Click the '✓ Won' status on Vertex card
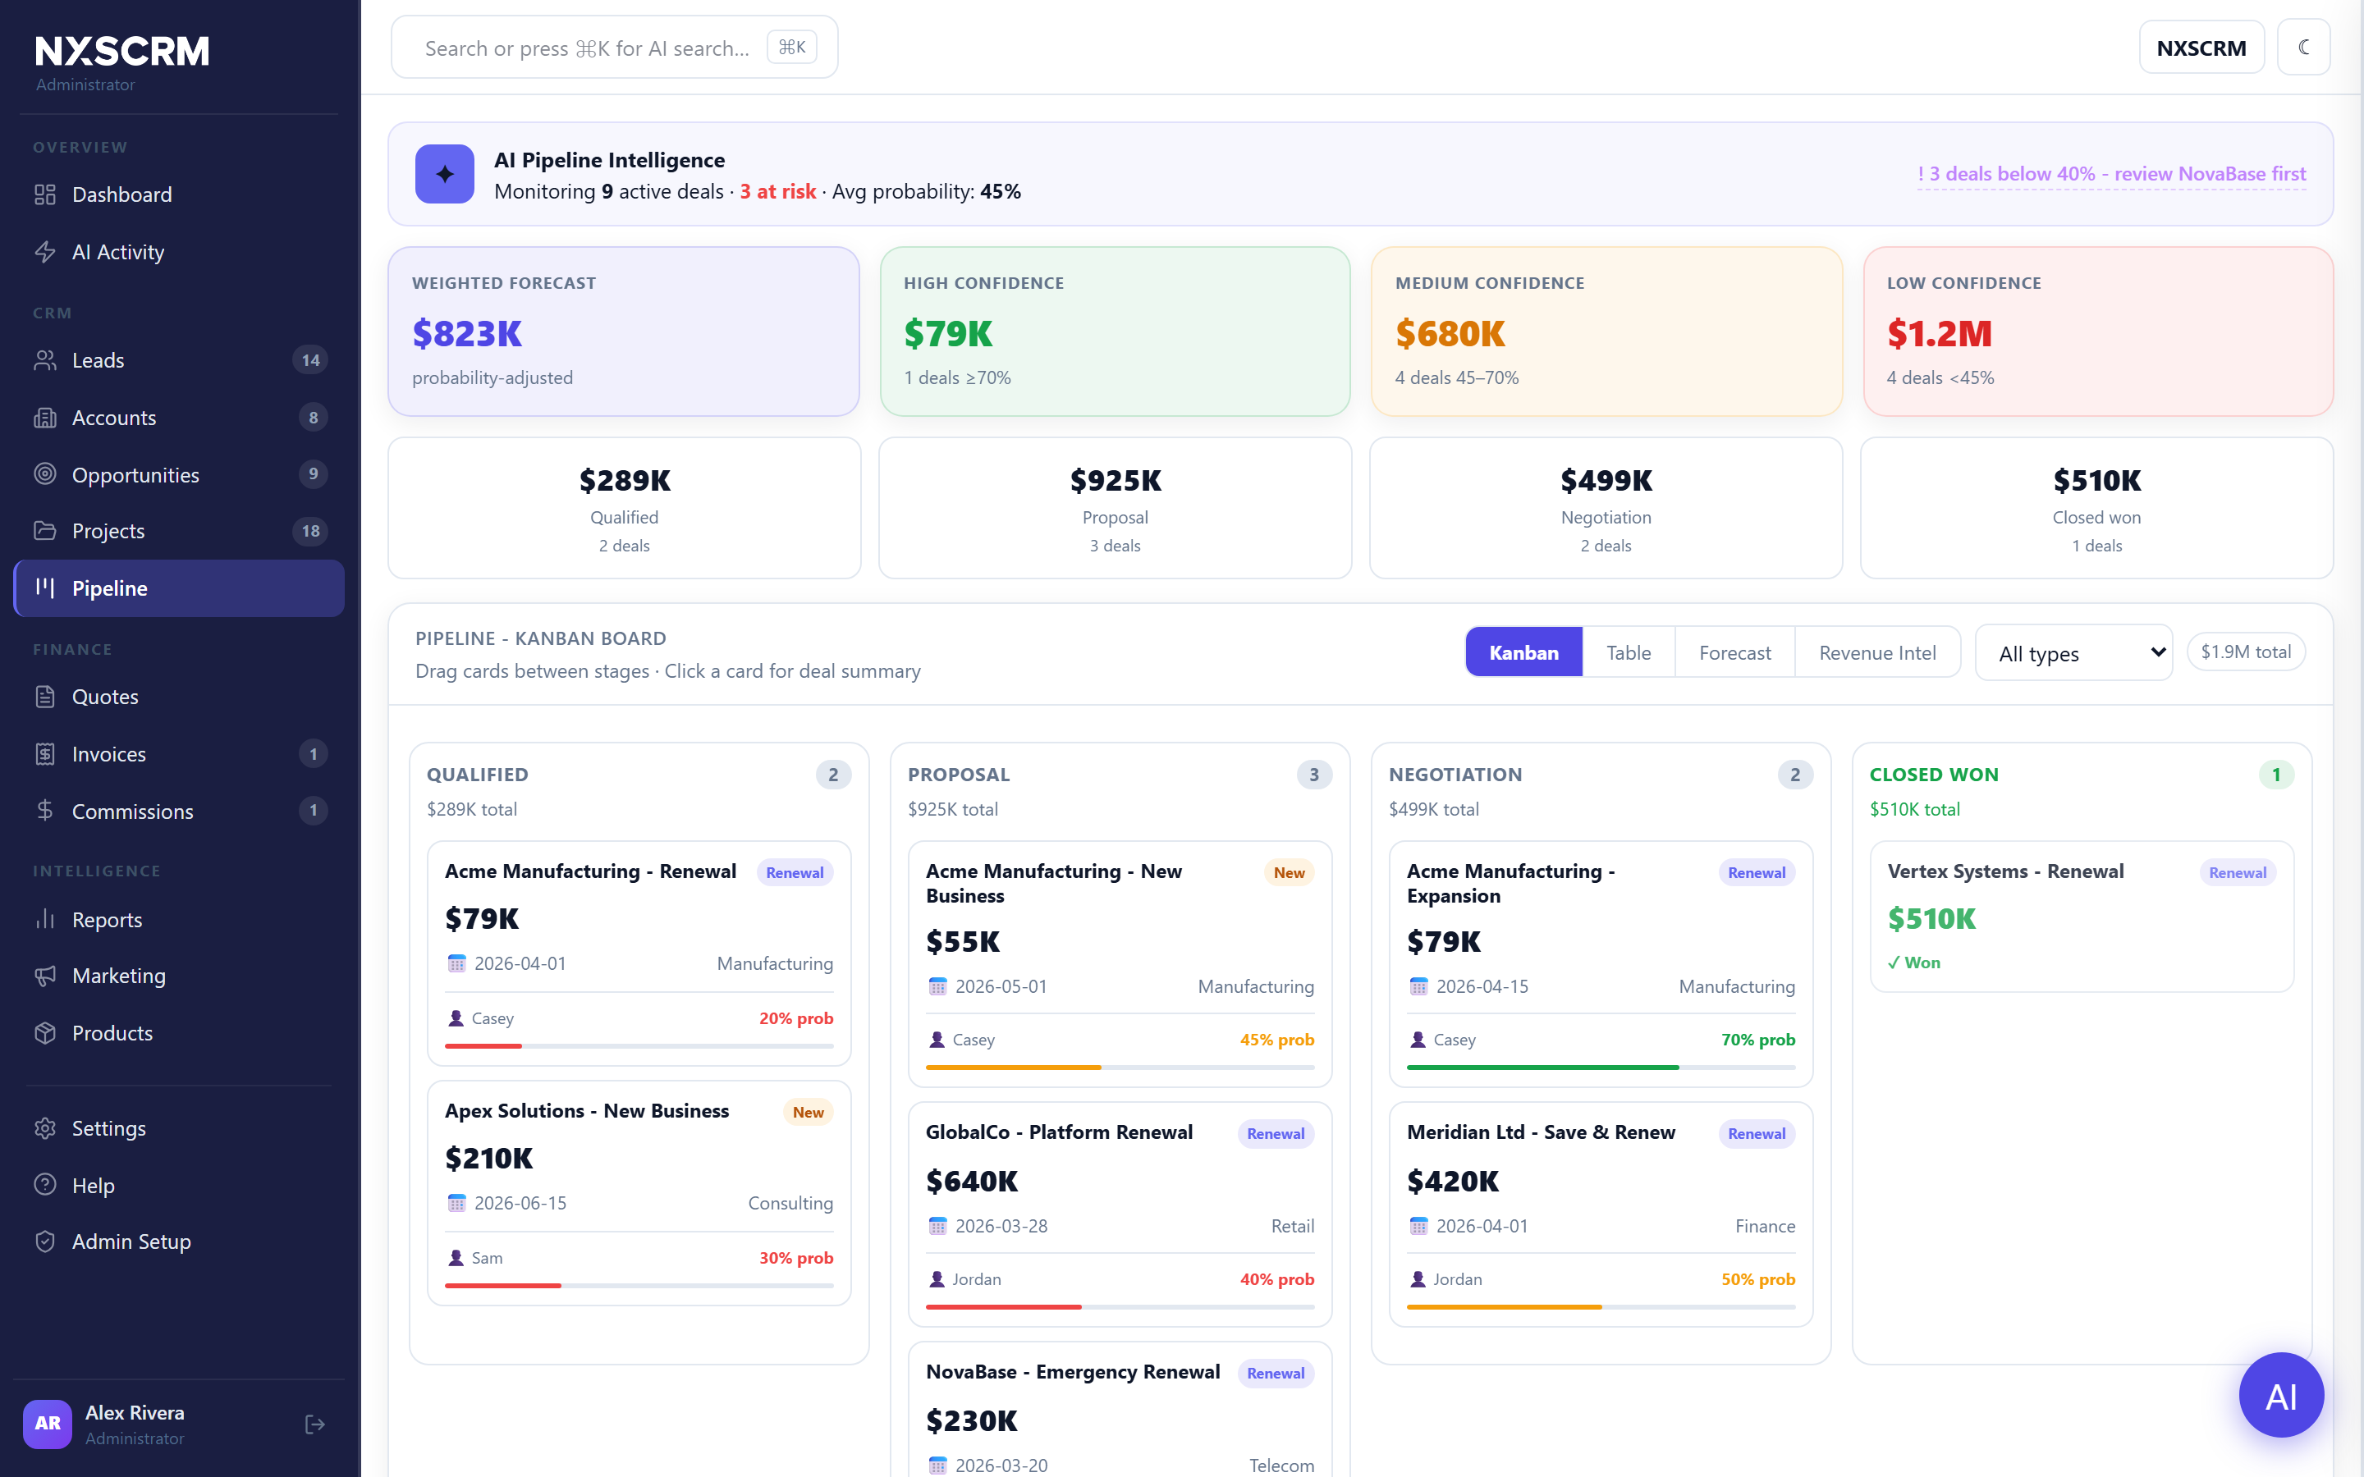The height and width of the screenshot is (1477, 2364). pyautogui.click(x=1913, y=963)
